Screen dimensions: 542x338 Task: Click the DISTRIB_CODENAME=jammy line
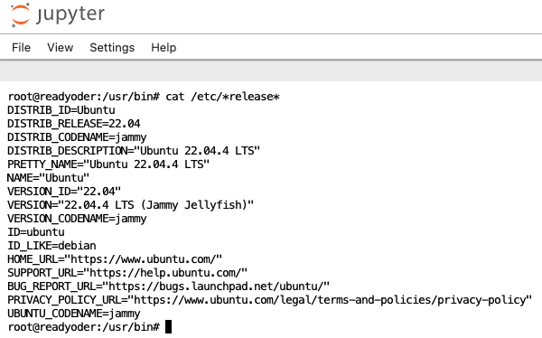pyautogui.click(x=77, y=137)
